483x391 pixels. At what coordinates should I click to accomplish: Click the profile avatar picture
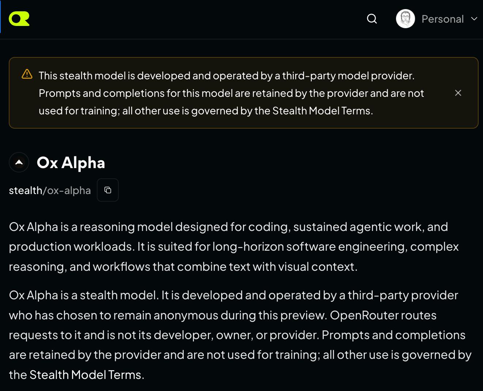(406, 19)
